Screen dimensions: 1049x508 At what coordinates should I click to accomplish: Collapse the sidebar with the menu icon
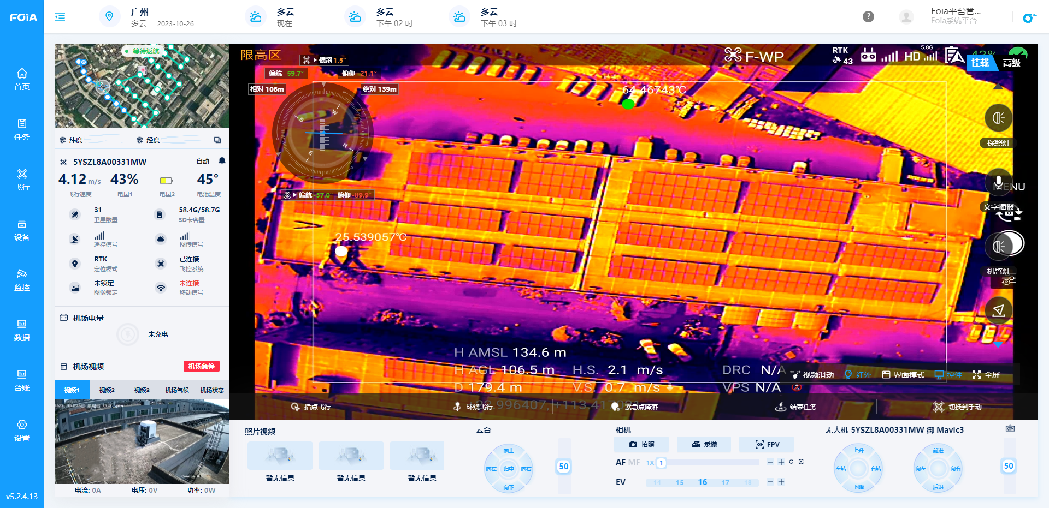coord(60,17)
